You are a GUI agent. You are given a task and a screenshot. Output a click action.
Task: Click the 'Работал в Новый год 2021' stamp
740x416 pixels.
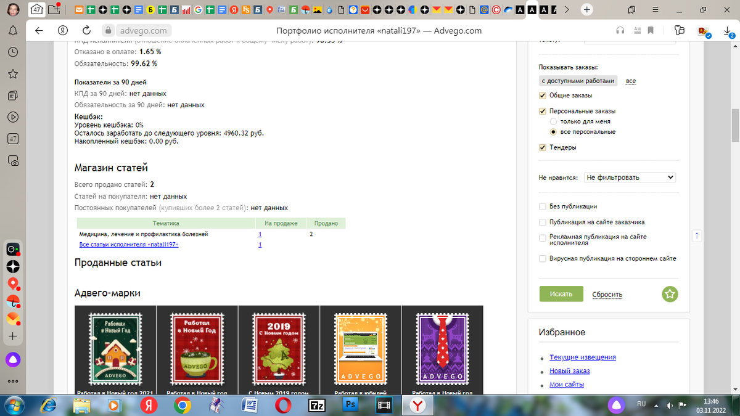click(x=115, y=349)
